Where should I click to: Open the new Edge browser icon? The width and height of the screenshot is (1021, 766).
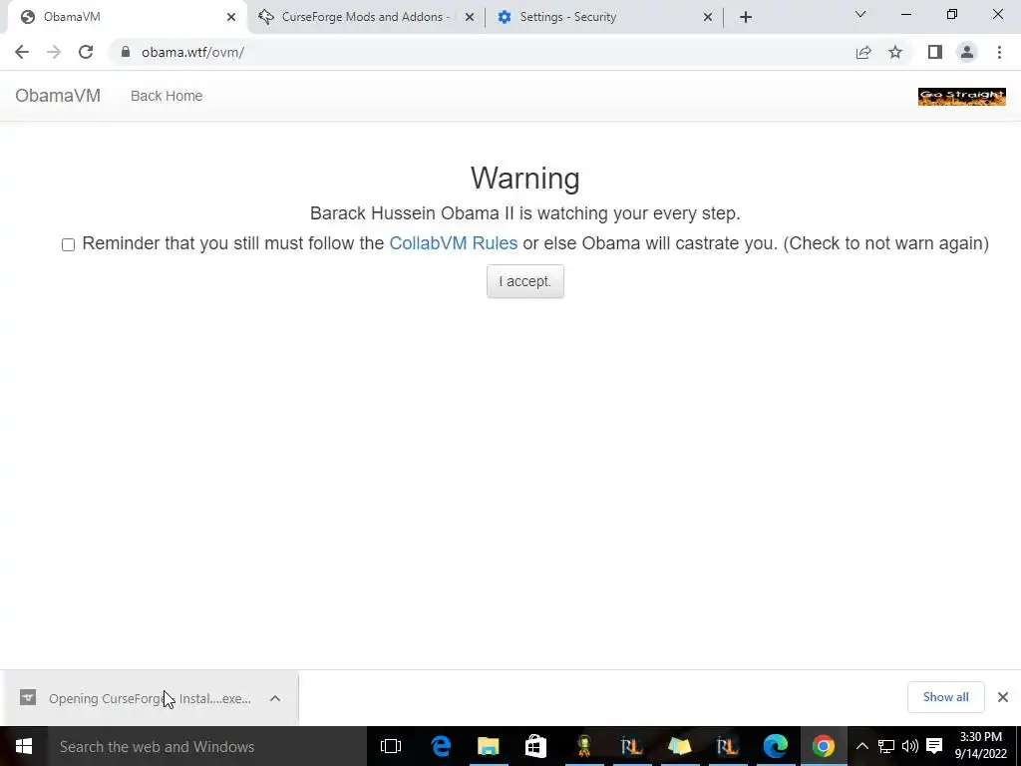pos(775,746)
